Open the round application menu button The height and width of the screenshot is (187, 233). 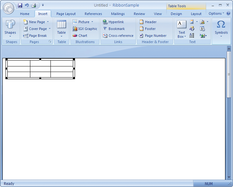pos(9,9)
